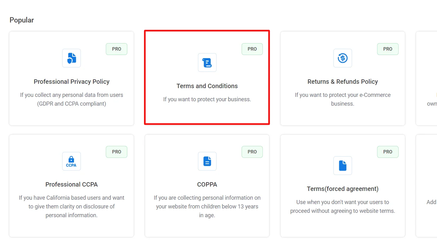Click the COPPA document icon
Screen dimensions: 437x250
coord(207,161)
